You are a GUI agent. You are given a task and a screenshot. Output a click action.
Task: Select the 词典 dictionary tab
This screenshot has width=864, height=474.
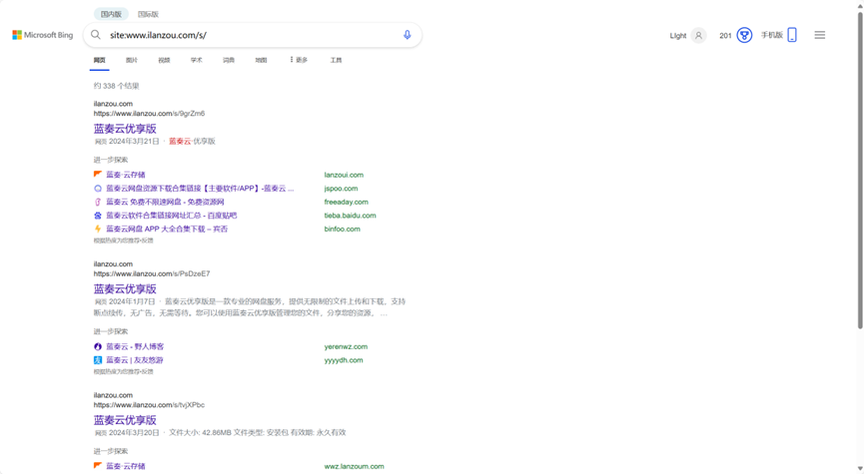click(x=229, y=60)
